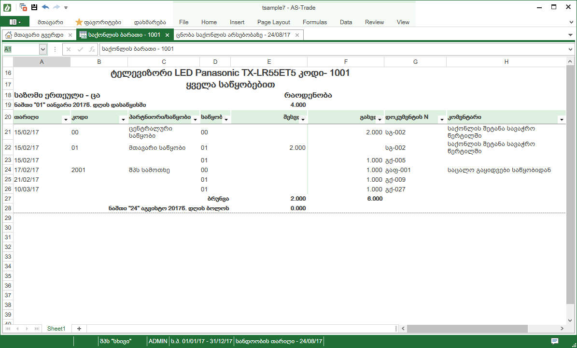
Task: Click ADMIN user in the status bar
Action: pyautogui.click(x=158, y=341)
